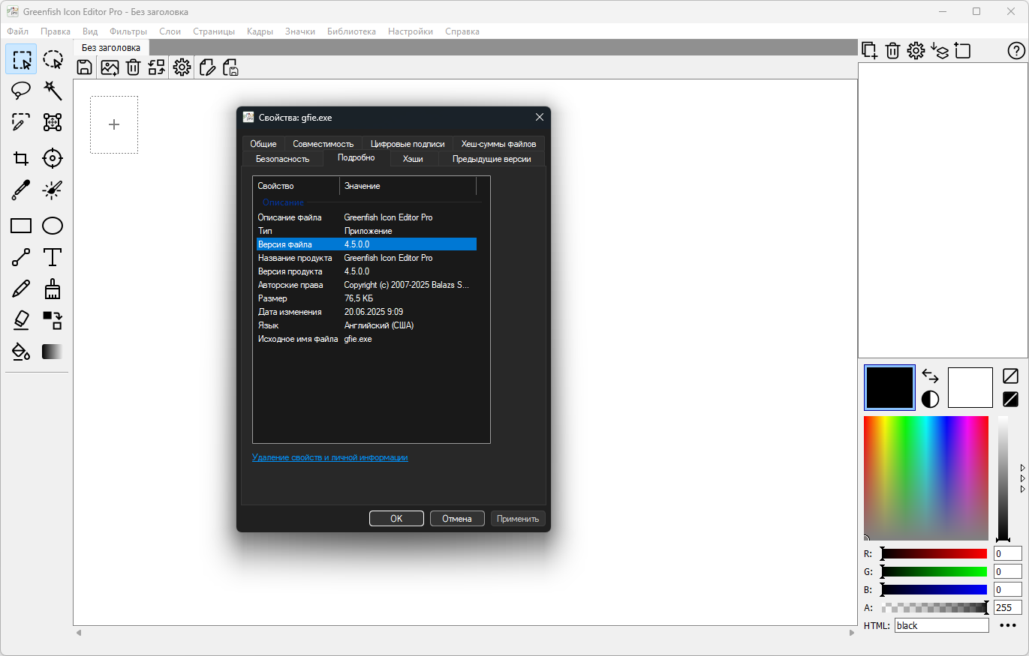This screenshot has height=656, width=1029.
Task: Close the Свойства: gfie.exe dialog
Action: click(x=539, y=117)
